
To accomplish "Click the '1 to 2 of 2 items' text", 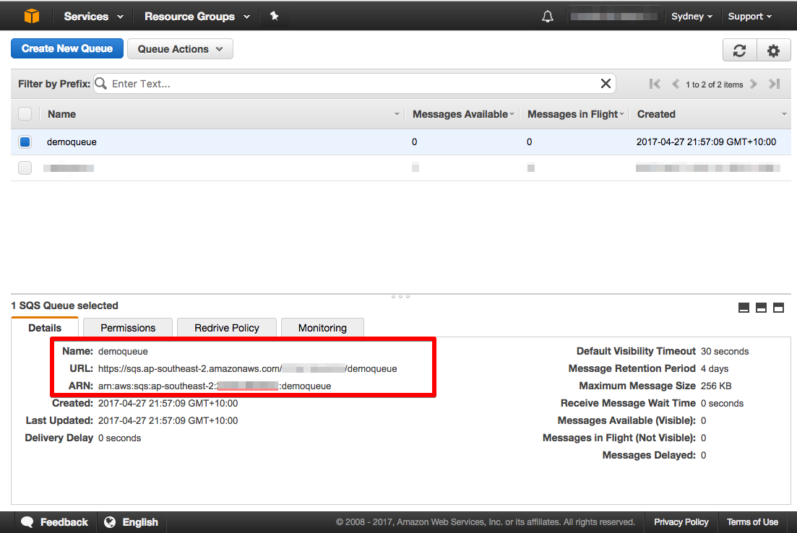I will pos(714,84).
